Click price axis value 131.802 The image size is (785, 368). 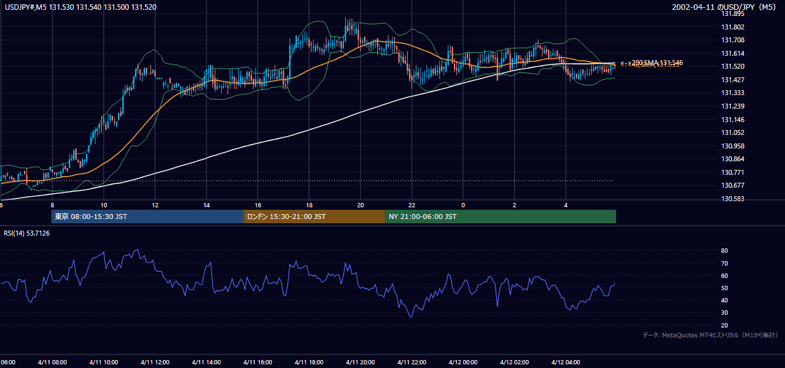click(x=732, y=27)
